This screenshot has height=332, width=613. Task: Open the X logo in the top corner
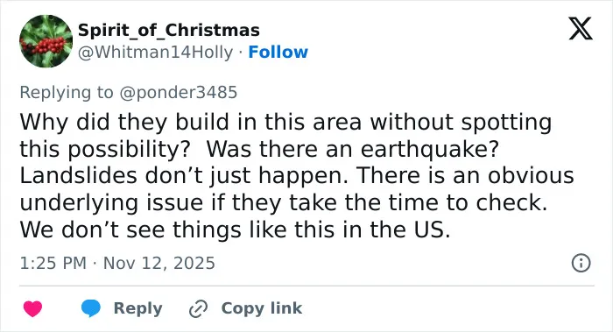pos(581,28)
